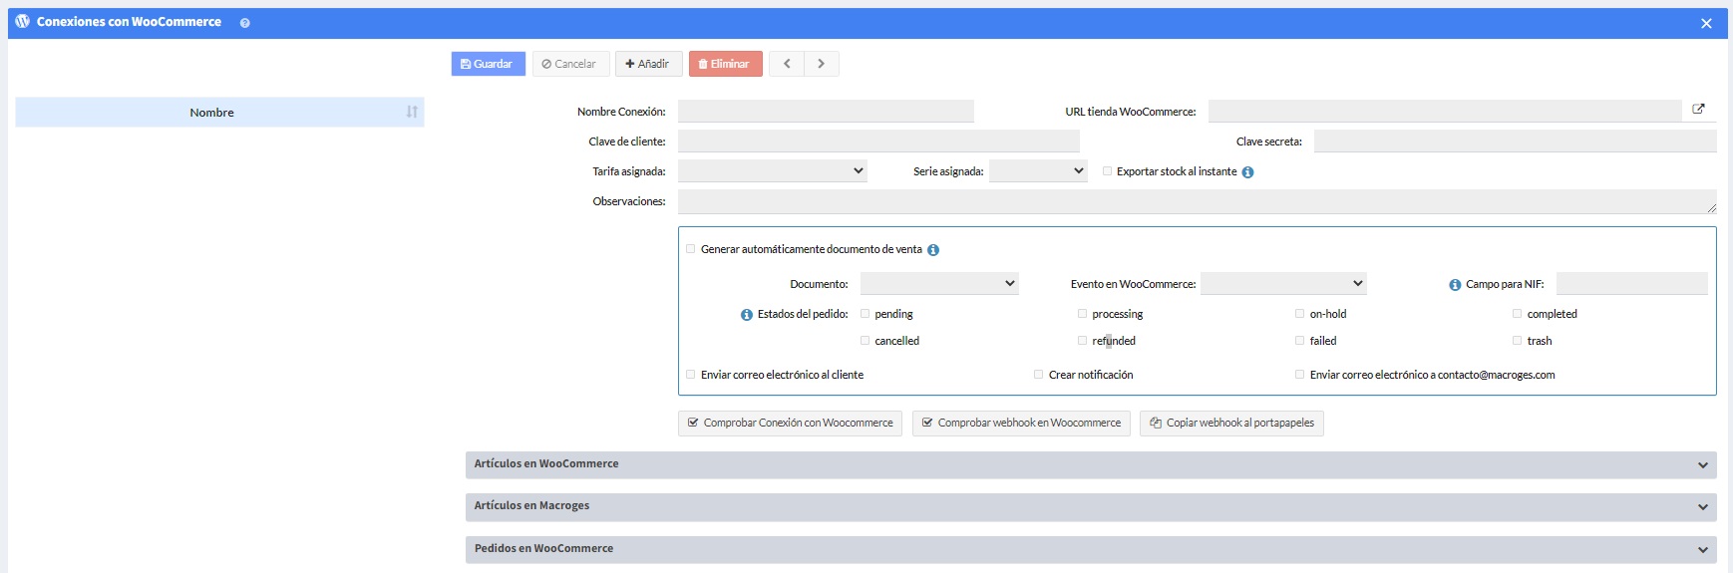Check the cancelled order status
The image size is (1733, 573).
pyautogui.click(x=866, y=341)
